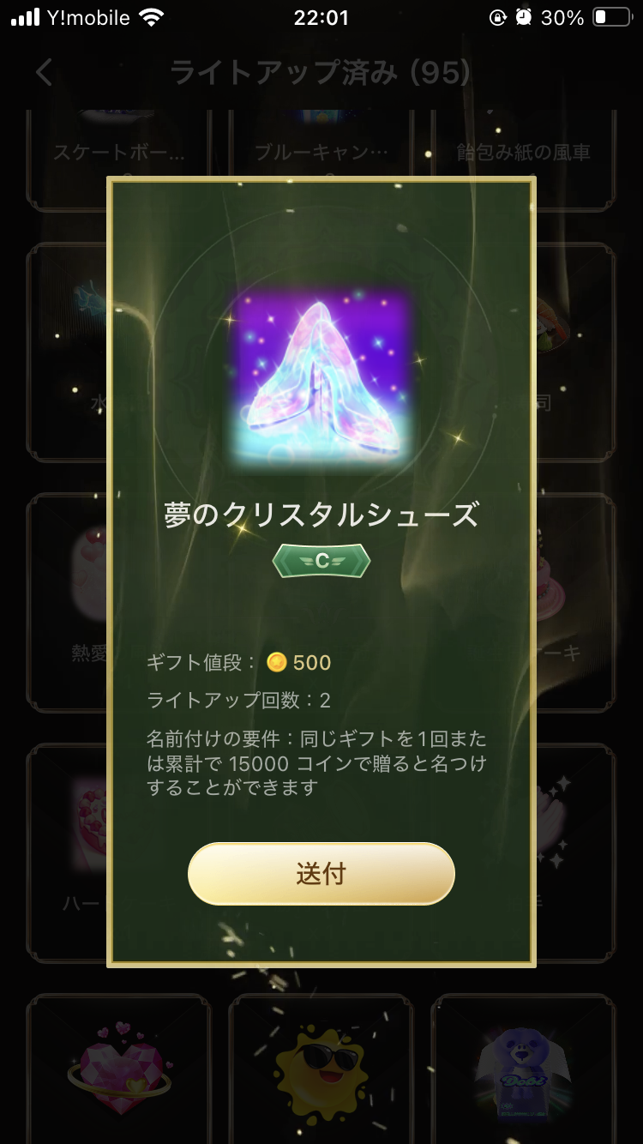
Task: Tap the 送付 send button
Action: 321,873
